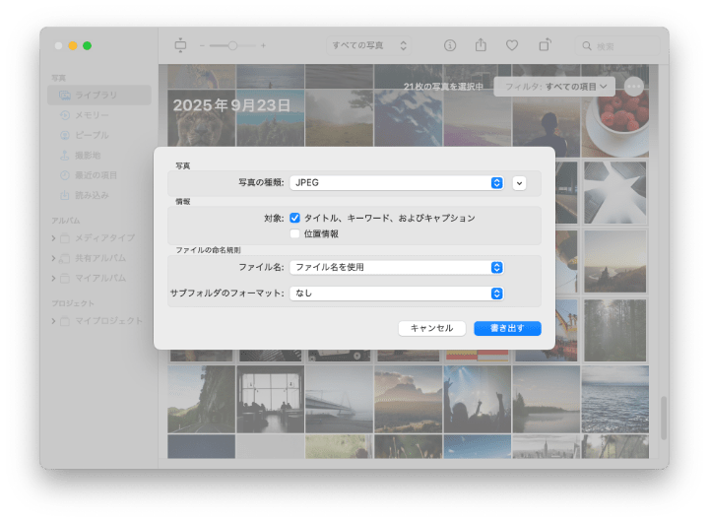Click the aspect ratio icon in toolbar
The image size is (709, 522).
(179, 45)
